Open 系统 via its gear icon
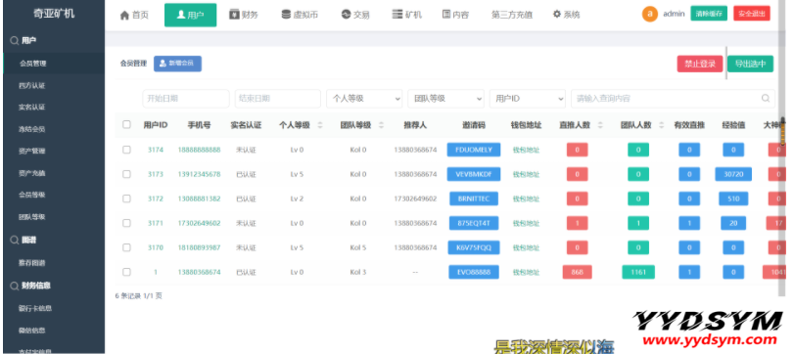 [x=557, y=15]
